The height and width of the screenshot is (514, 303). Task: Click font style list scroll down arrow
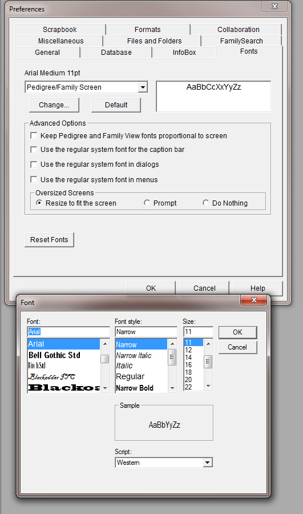172,388
